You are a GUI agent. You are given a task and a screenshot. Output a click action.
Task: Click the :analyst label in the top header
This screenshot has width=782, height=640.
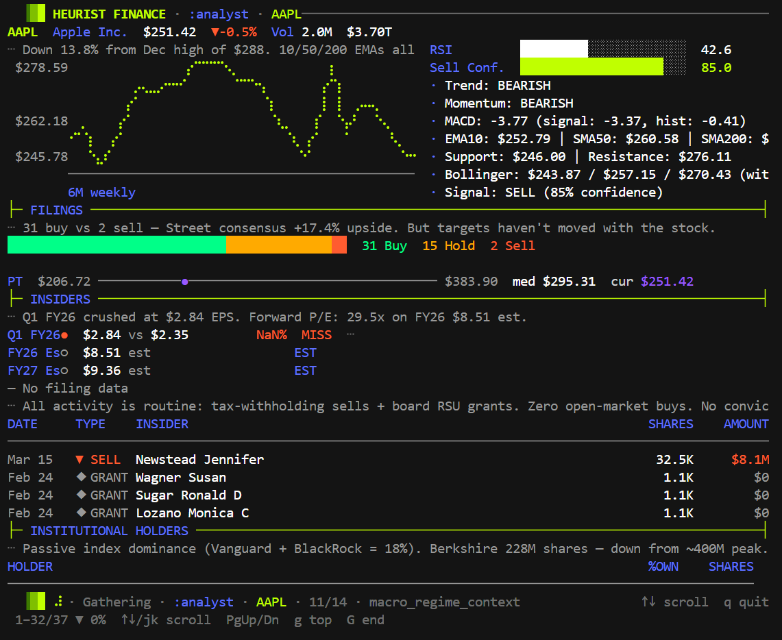[219, 14]
